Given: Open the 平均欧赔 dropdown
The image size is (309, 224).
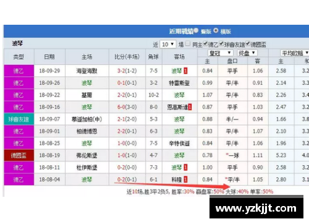Looking at the screenshot, I should pos(295,53).
